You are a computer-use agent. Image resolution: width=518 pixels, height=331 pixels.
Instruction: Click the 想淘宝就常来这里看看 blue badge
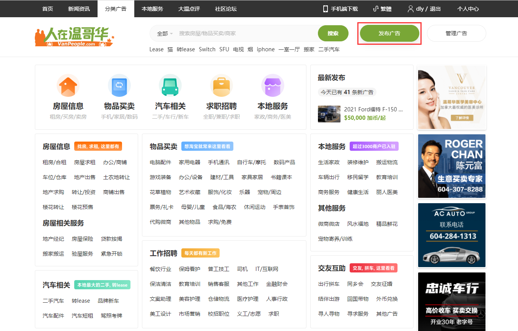pos(207,147)
